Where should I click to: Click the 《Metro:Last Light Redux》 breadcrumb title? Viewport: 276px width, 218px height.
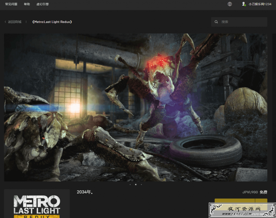(52, 22)
